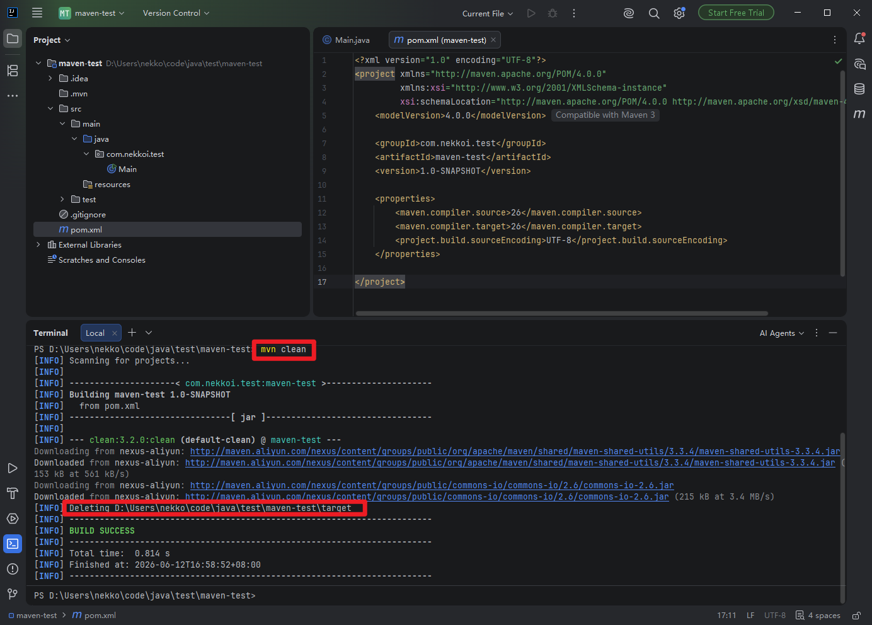
Task: Add a new terminal tab
Action: (x=132, y=333)
